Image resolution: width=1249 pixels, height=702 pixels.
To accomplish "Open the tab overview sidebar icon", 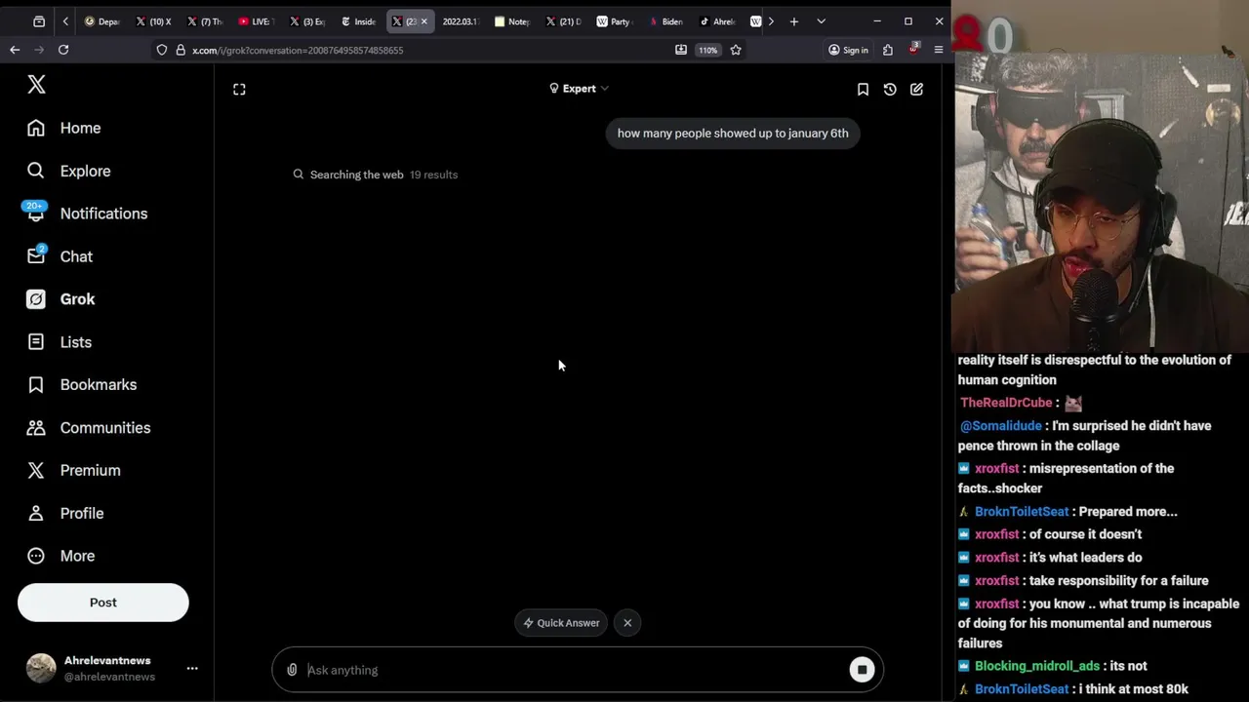I will (39, 21).
